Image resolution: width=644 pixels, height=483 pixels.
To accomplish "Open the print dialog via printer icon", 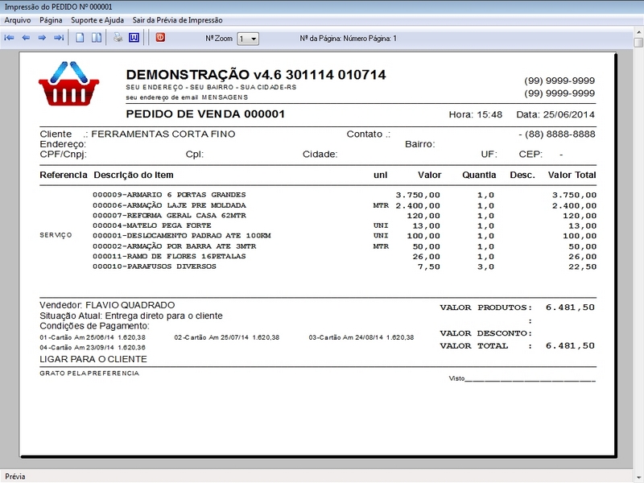I will pyautogui.click(x=117, y=37).
